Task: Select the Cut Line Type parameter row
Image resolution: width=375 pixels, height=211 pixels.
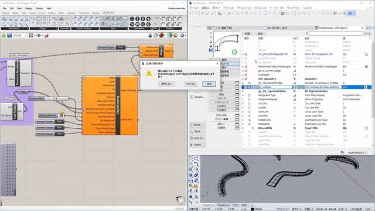Action: (x=307, y=104)
